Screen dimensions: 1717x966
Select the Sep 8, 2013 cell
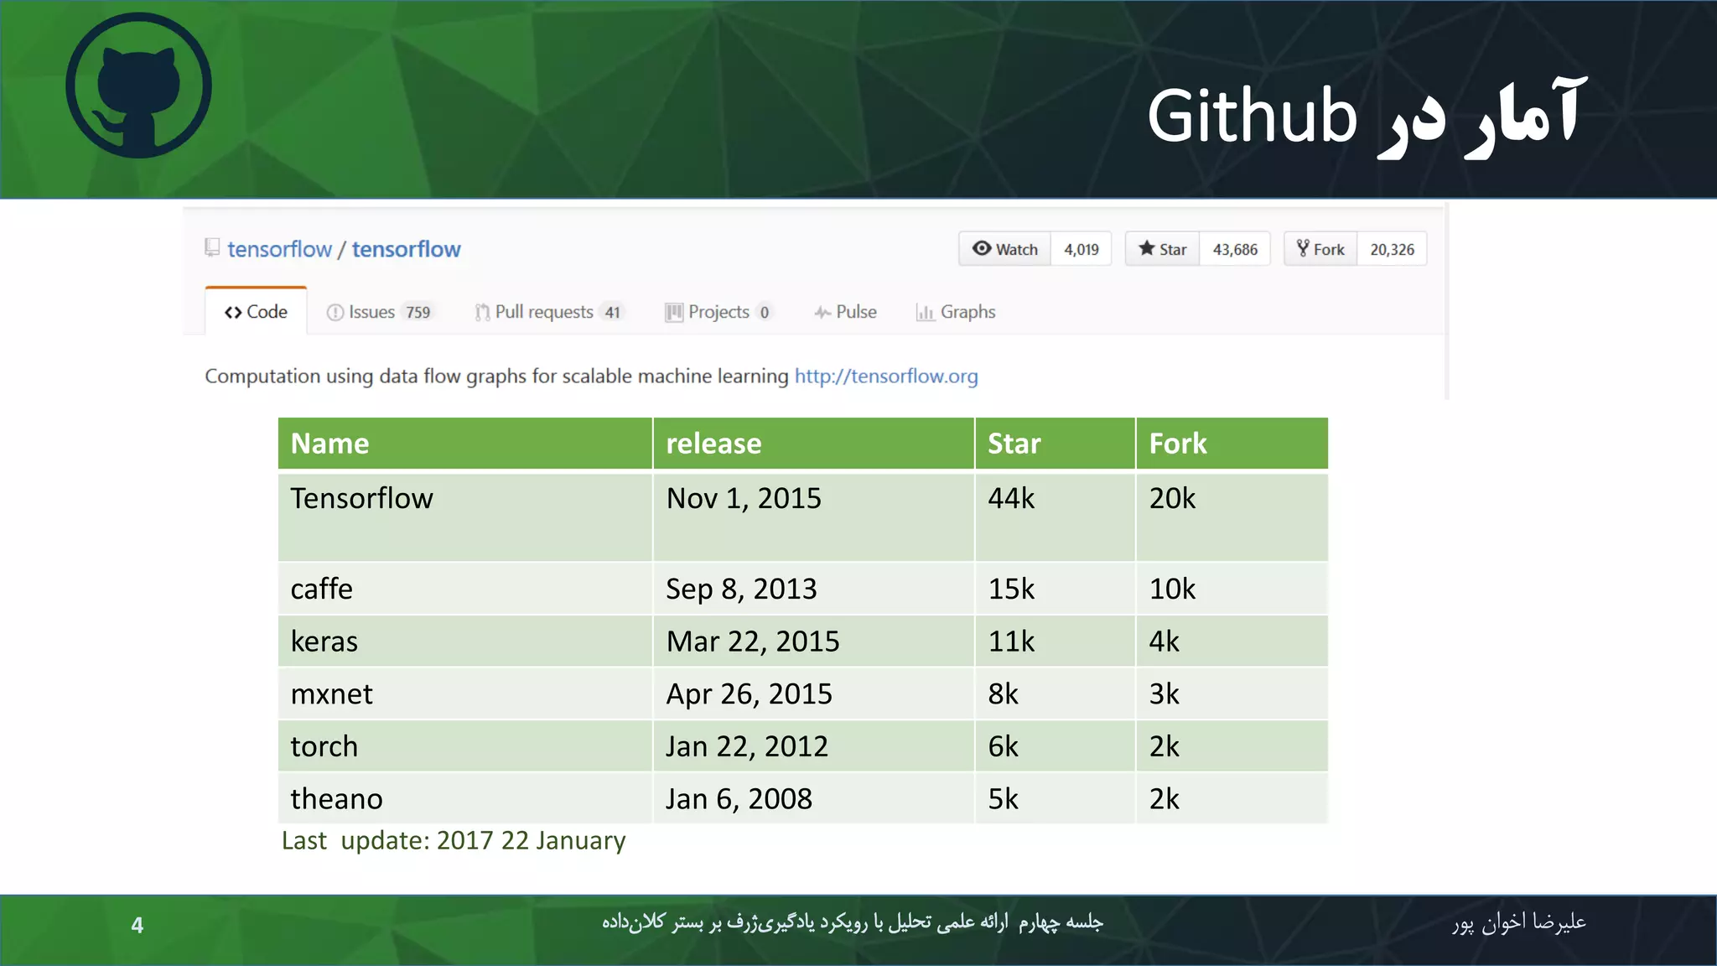tap(813, 589)
